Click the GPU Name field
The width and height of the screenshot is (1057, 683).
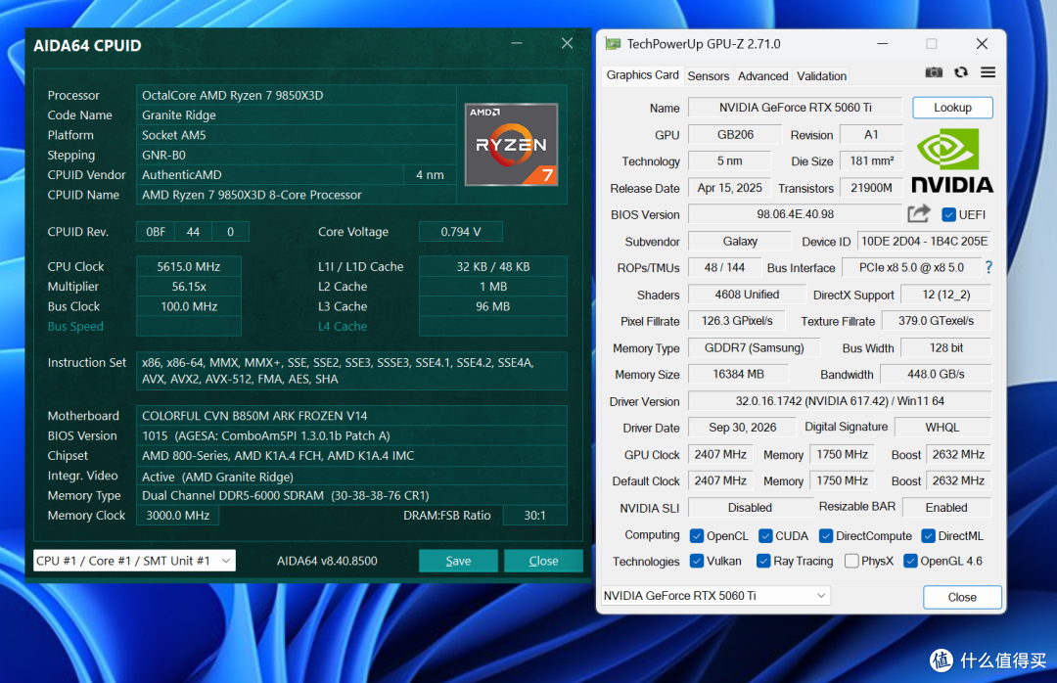(x=795, y=108)
